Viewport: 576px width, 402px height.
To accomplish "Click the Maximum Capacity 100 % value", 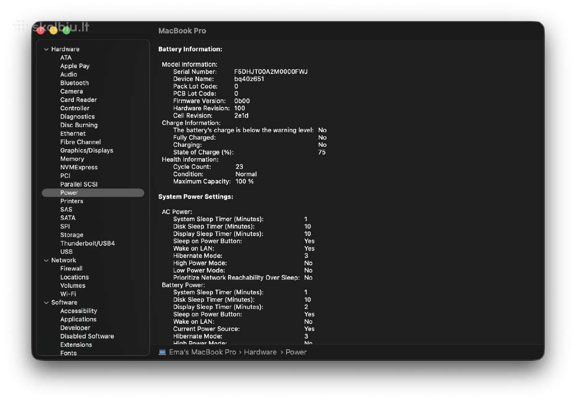I will point(244,182).
